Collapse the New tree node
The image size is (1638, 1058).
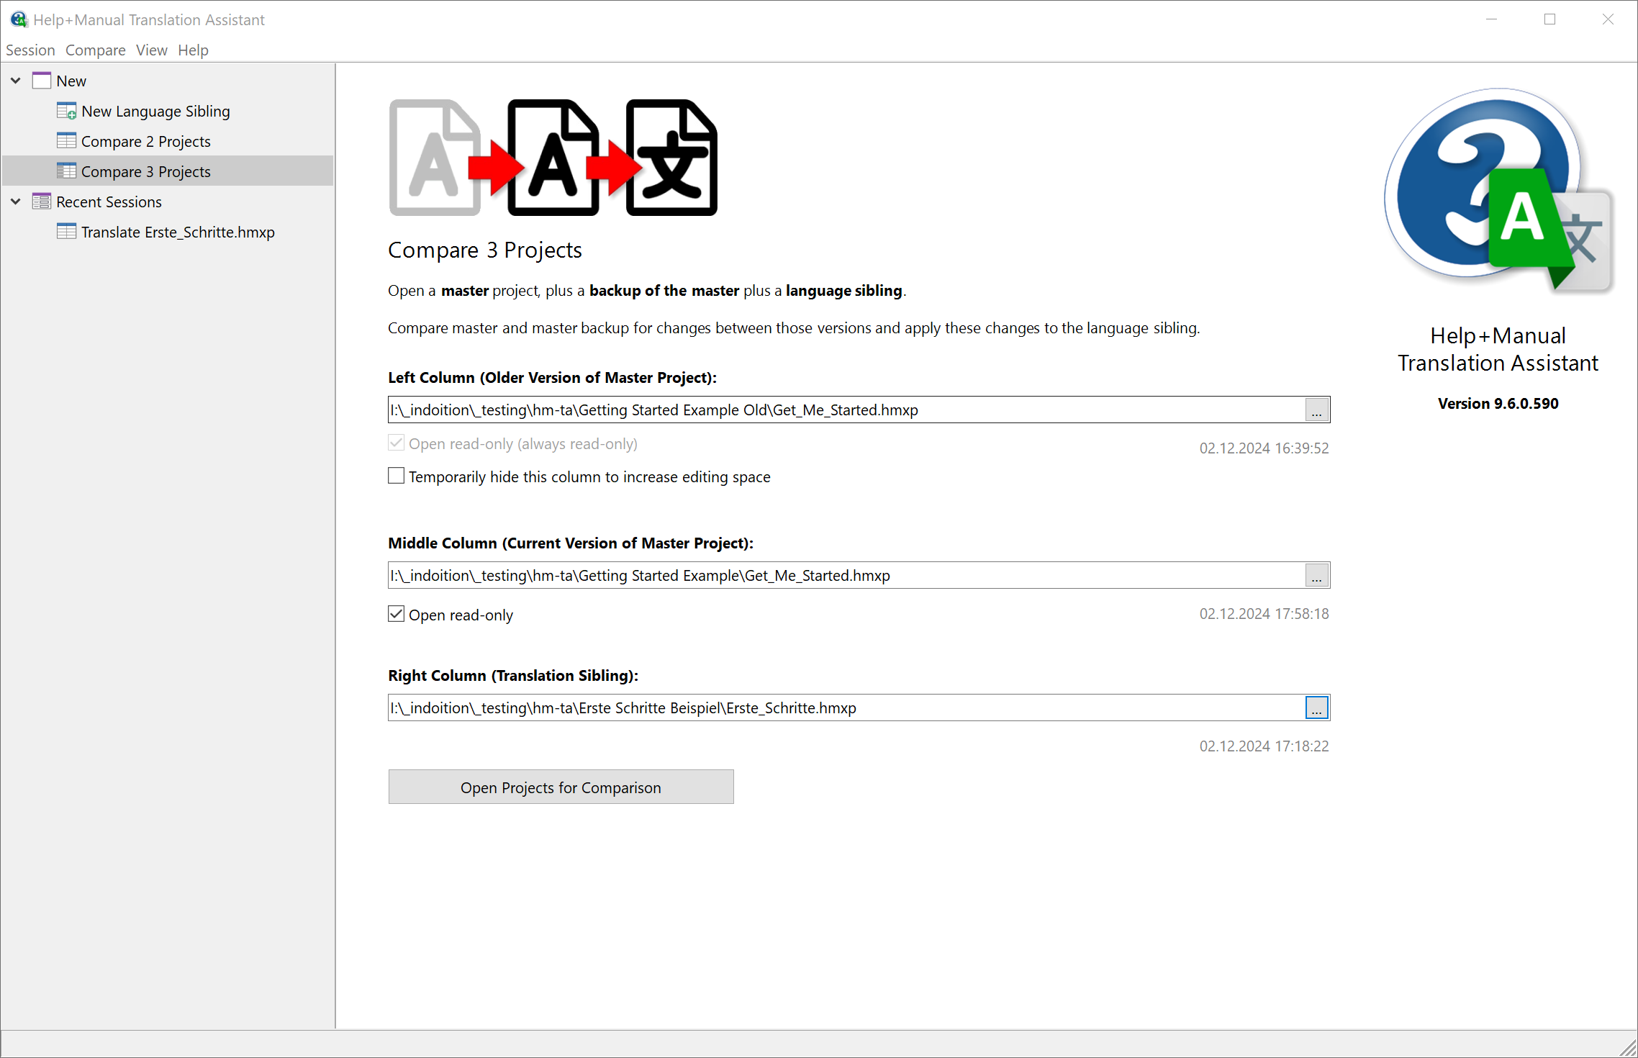(x=16, y=81)
